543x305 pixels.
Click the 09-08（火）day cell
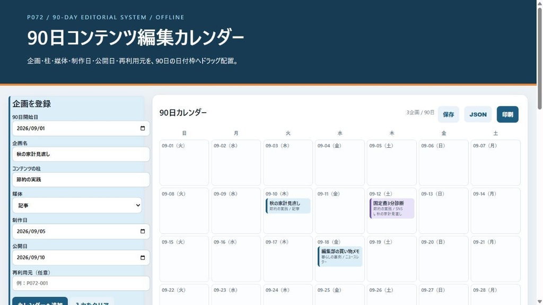coord(184,211)
